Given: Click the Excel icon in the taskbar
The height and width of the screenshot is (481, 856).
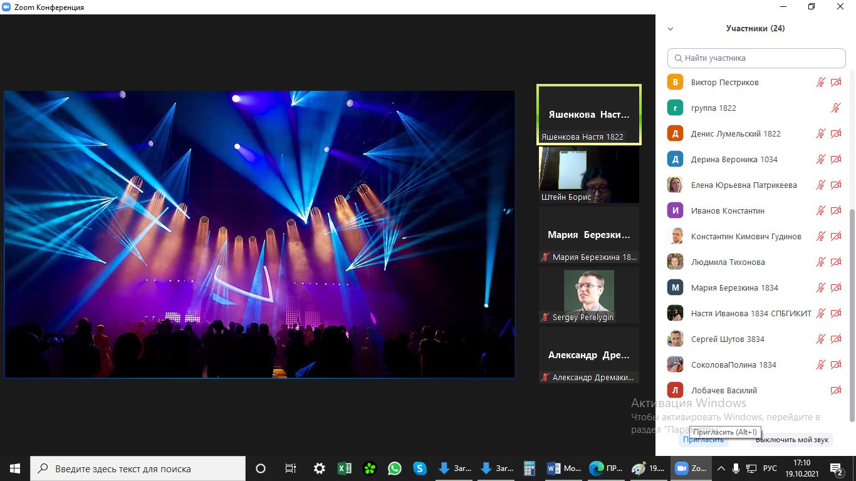Looking at the screenshot, I should (x=344, y=468).
